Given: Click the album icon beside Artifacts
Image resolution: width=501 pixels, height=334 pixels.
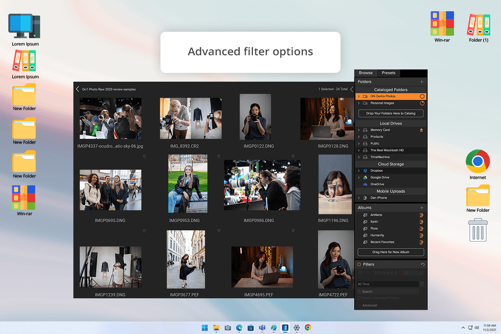Looking at the screenshot, I should click(x=365, y=215).
